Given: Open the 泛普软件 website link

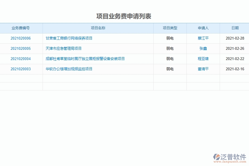Looking at the screenshot, I should (230, 157).
